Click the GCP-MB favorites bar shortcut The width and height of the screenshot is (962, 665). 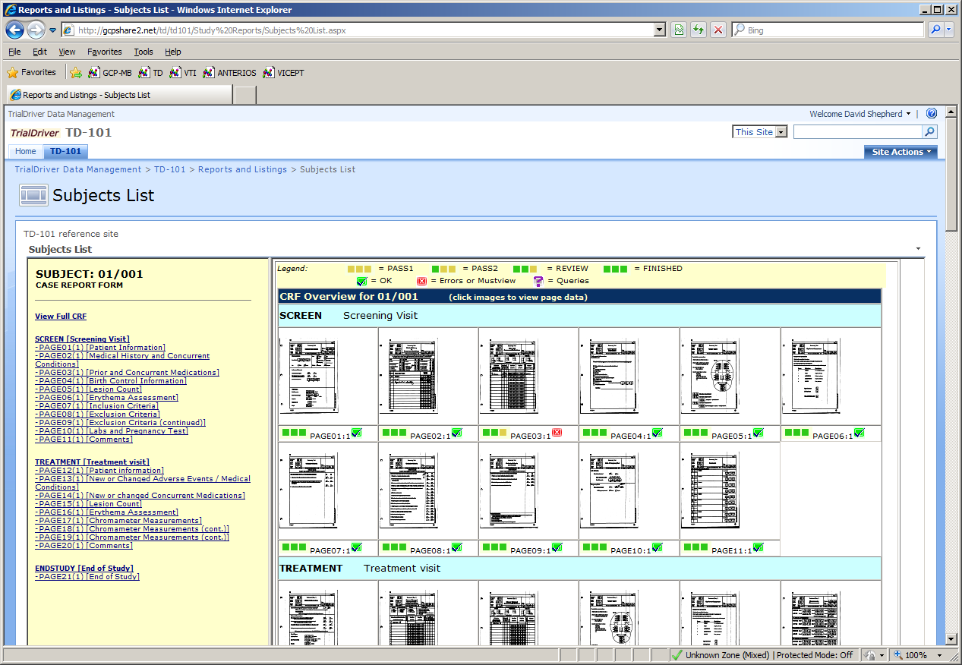pos(109,73)
